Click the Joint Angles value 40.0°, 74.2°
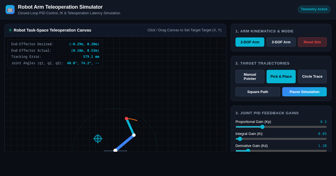The width and height of the screenshot is (336, 176). [x=83, y=63]
